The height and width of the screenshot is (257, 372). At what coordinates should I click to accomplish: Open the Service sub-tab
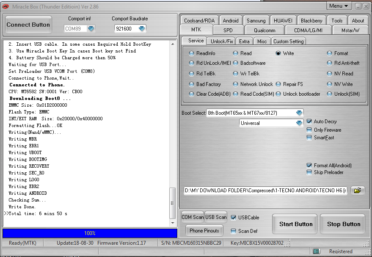tap(196, 41)
